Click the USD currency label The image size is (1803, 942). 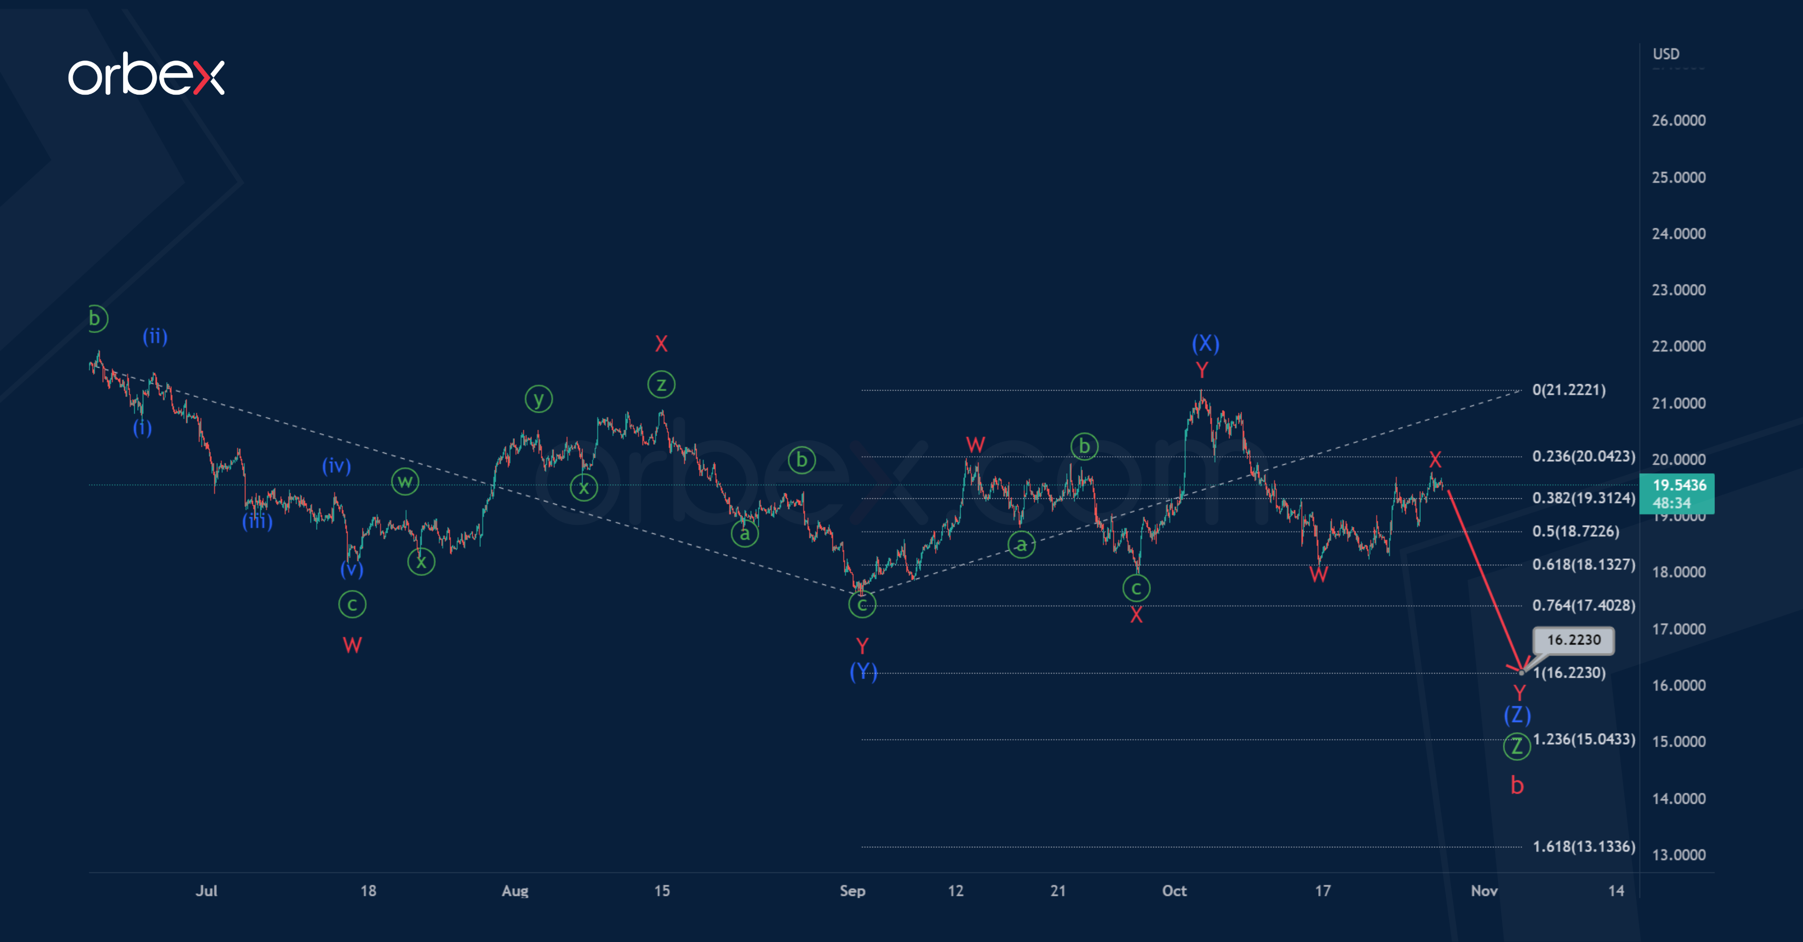pyautogui.click(x=1666, y=54)
